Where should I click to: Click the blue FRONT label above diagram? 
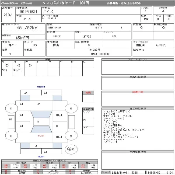[41, 87]
